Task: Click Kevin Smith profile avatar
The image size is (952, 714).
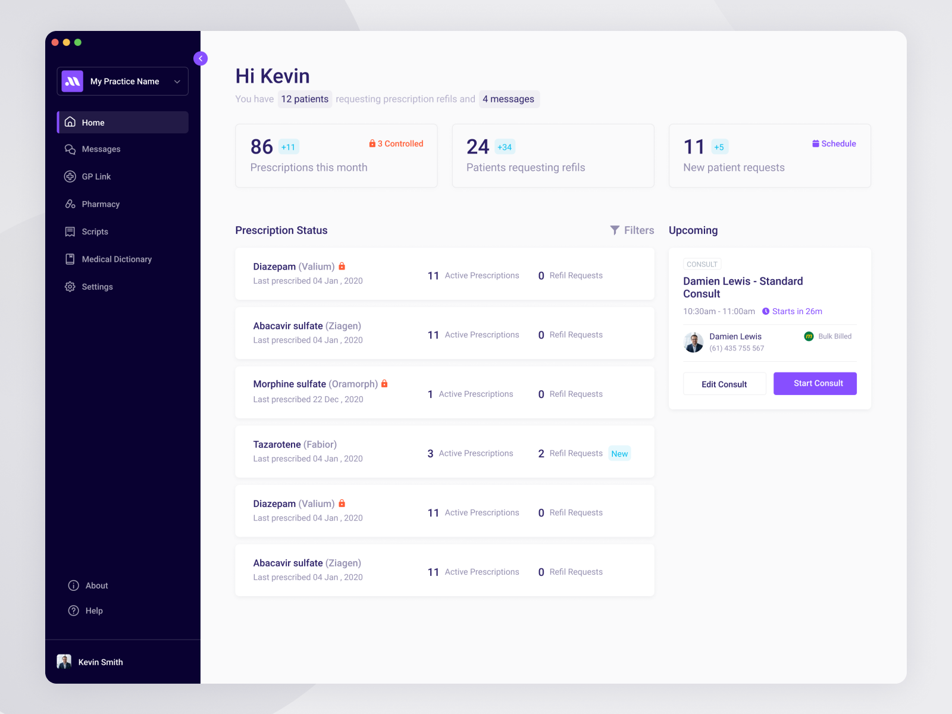Action: tap(64, 662)
